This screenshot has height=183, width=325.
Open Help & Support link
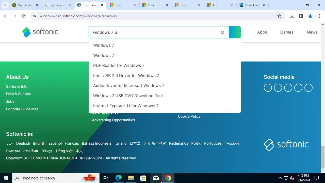(19, 94)
